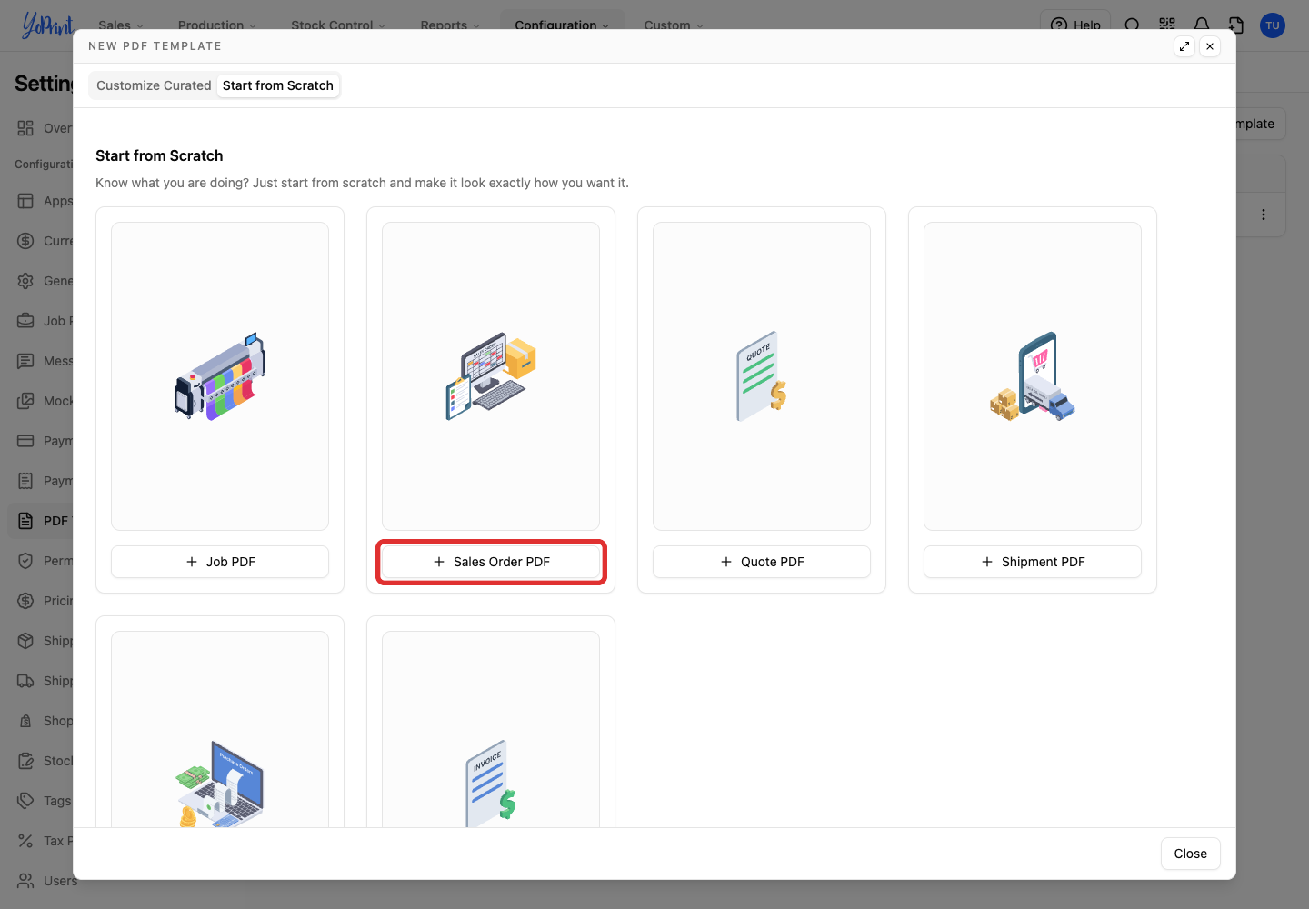
Task: Select the PDF Templates sidebar icon
Action: (x=25, y=521)
